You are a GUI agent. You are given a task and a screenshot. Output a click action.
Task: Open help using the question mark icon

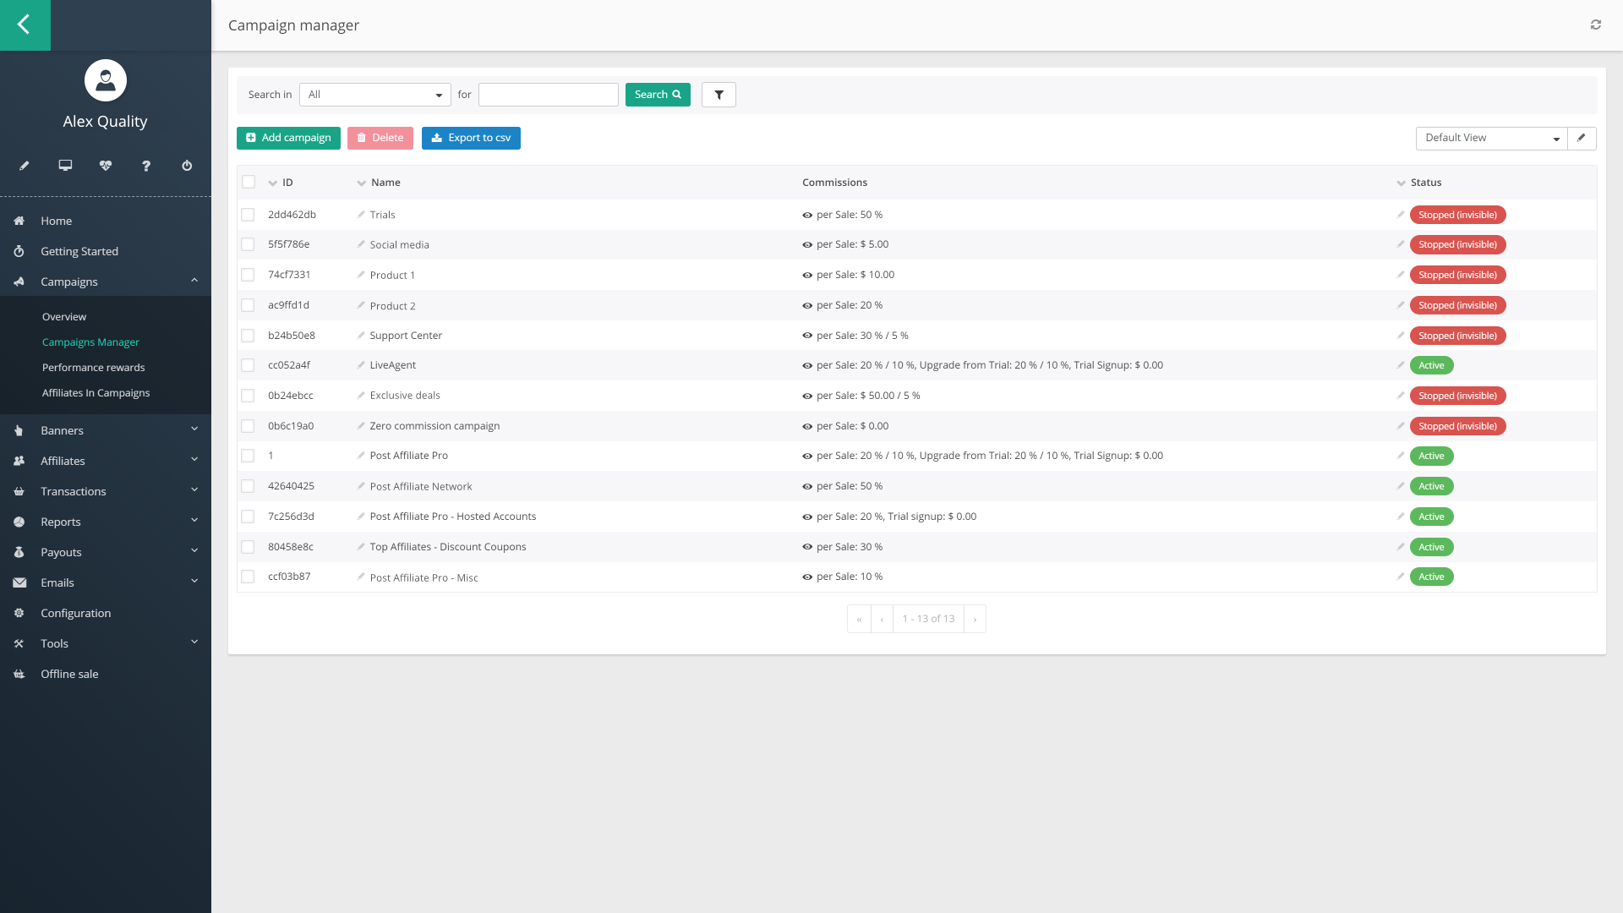[145, 166]
